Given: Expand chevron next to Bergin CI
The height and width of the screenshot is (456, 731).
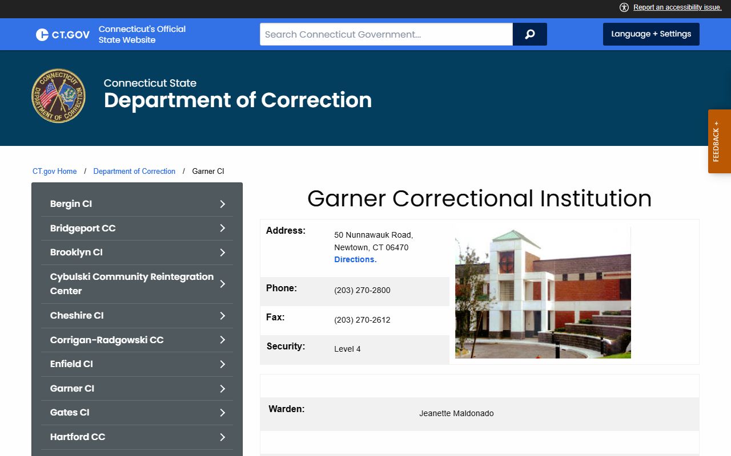Looking at the screenshot, I should click(x=223, y=204).
